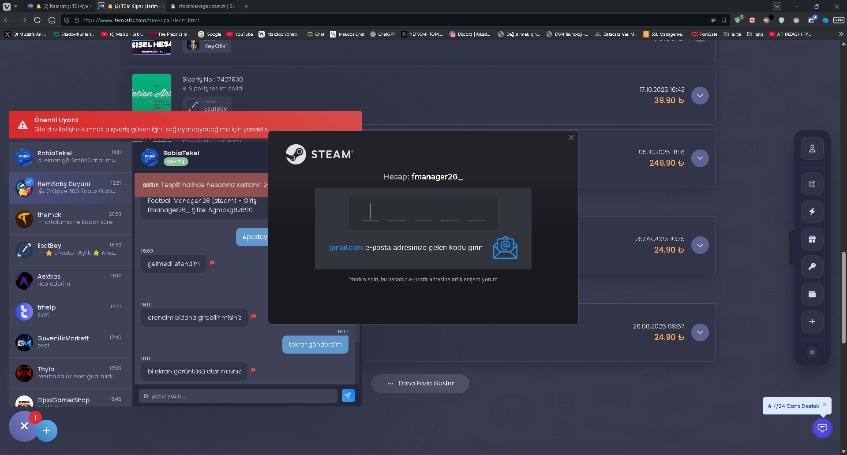Open KeyOfisi seller link
This screenshot has height=455, width=847.
point(207,45)
